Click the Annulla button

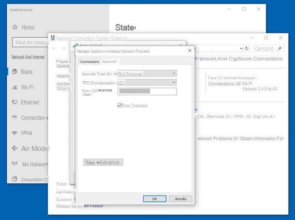pyautogui.click(x=180, y=199)
